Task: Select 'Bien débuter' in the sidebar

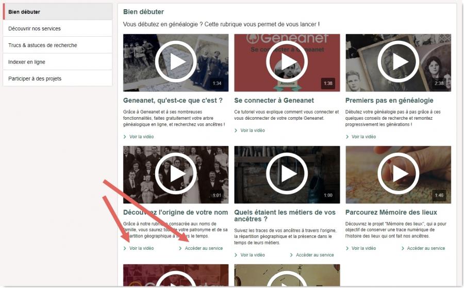Action: [x=58, y=12]
